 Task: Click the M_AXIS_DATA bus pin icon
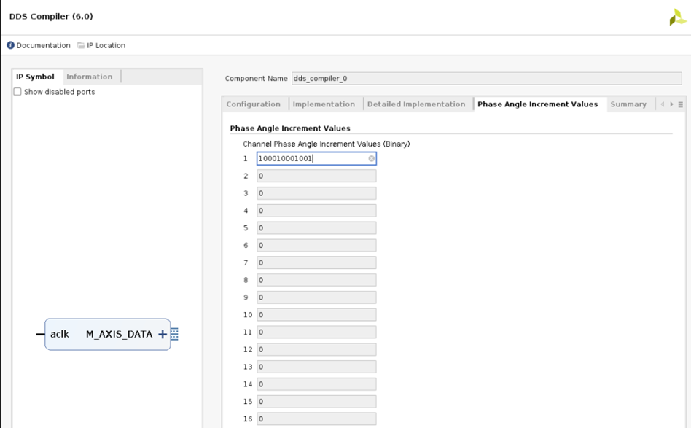pyautogui.click(x=174, y=333)
